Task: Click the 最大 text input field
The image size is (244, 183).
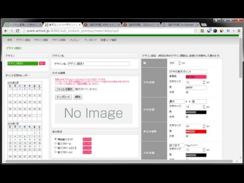Action: click(x=177, y=102)
